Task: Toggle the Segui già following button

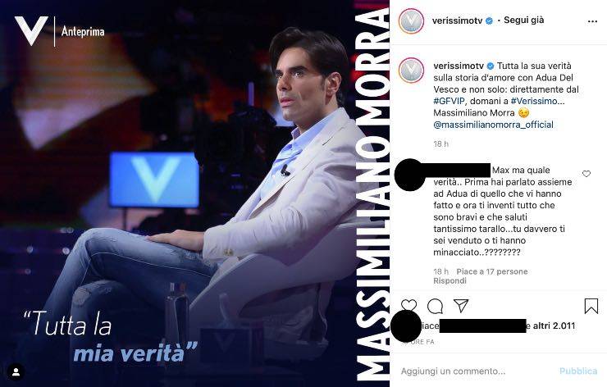Action: tap(523, 20)
